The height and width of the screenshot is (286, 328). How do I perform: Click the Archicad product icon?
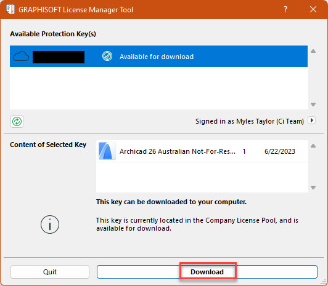click(x=107, y=151)
